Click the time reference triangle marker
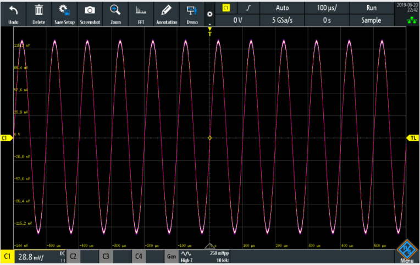This screenshot has width=420, height=265. pos(210,245)
